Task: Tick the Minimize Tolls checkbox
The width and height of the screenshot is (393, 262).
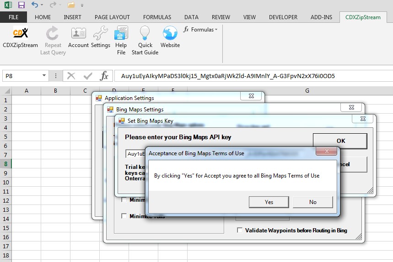Action: pyautogui.click(x=124, y=216)
